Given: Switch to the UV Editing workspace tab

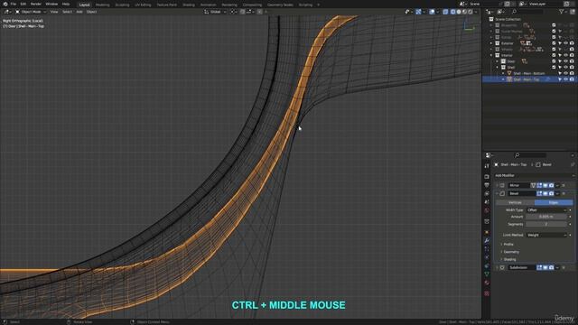Looking at the screenshot, I should [x=143, y=5].
